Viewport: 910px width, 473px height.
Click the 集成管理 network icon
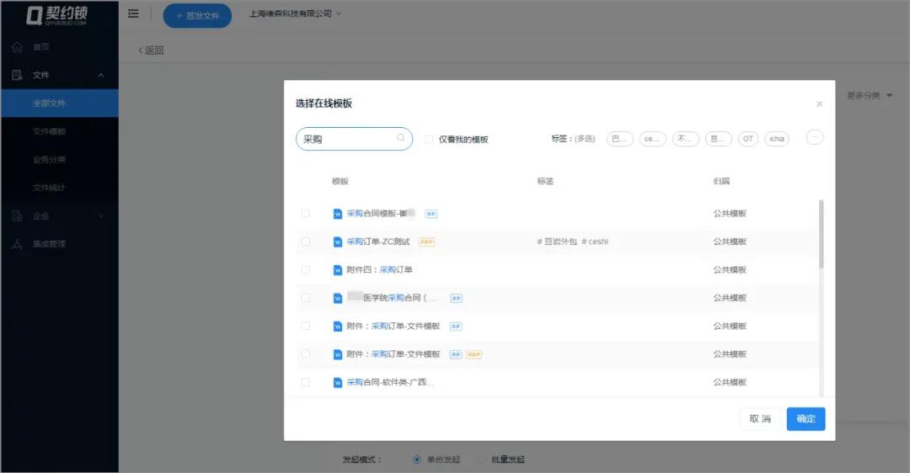click(x=18, y=244)
